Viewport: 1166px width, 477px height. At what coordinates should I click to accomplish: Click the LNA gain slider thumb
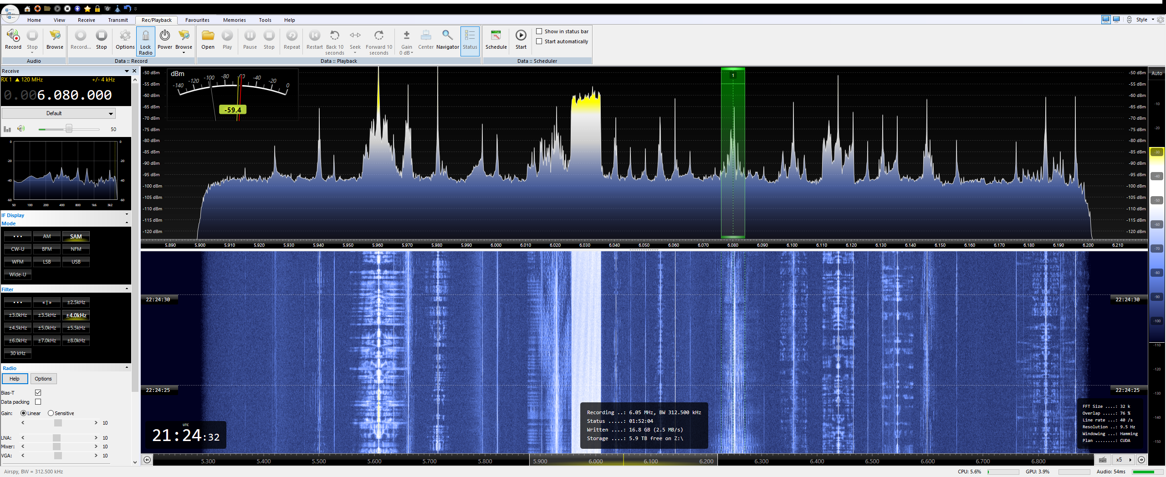[56, 438]
